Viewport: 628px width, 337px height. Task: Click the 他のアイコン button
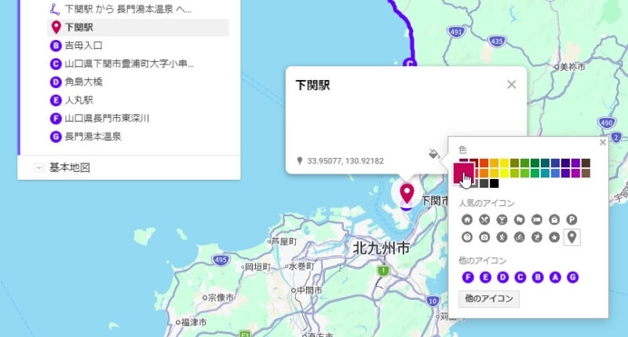click(489, 299)
